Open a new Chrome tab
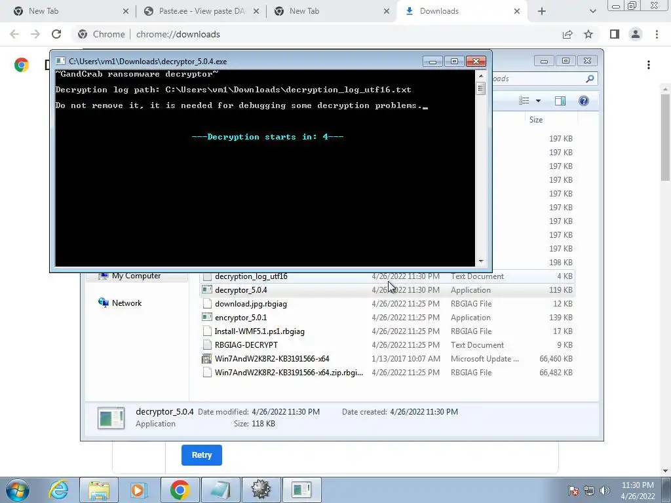The width and height of the screenshot is (671, 503). click(x=542, y=11)
